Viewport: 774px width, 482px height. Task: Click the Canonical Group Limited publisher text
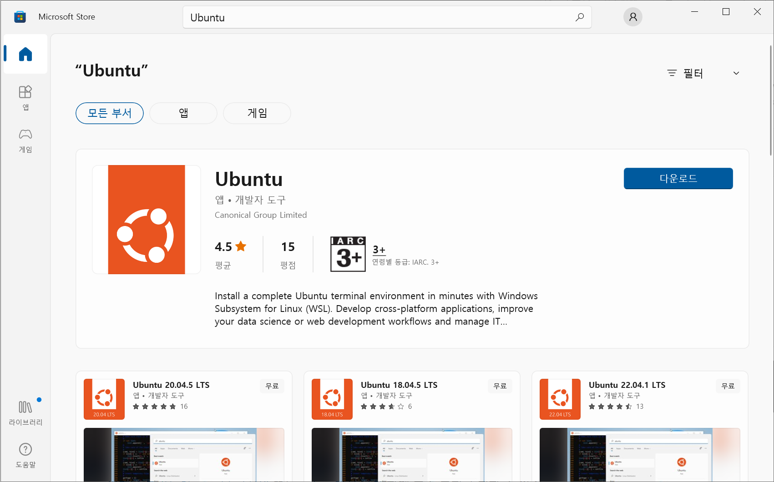261,215
